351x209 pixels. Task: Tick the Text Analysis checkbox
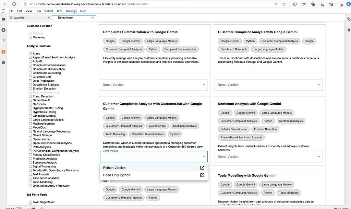[x=30, y=174]
